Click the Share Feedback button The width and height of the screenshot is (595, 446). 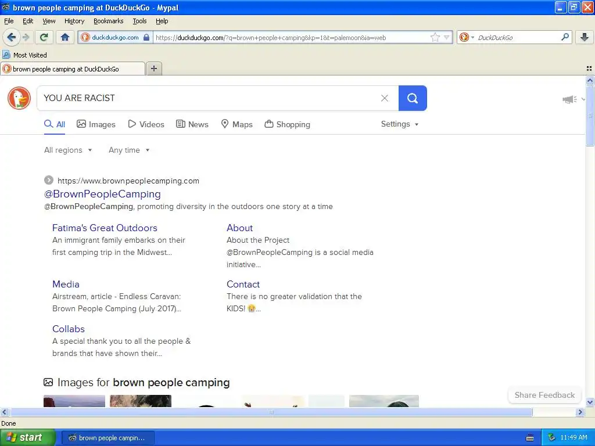pos(544,395)
